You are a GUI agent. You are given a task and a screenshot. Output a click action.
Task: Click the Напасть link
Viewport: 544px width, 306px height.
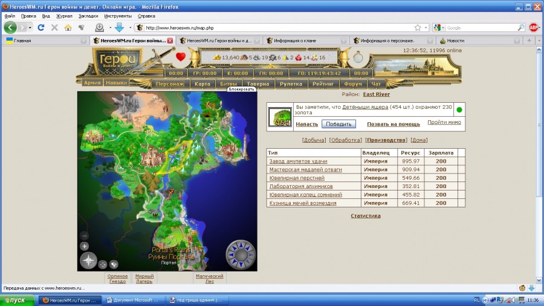(x=306, y=124)
